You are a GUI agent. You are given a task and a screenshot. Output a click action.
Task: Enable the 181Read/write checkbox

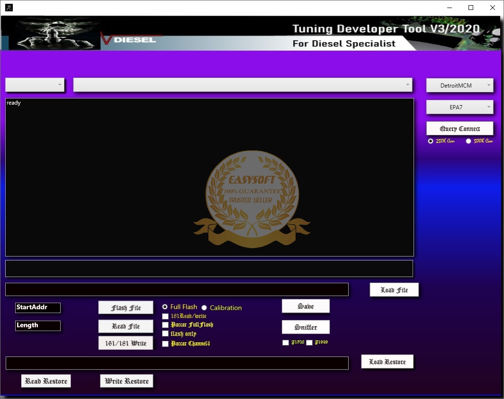(165, 317)
